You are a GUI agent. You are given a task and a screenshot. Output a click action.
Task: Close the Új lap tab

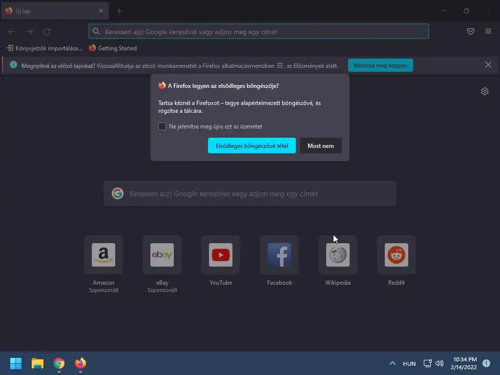[101, 11]
